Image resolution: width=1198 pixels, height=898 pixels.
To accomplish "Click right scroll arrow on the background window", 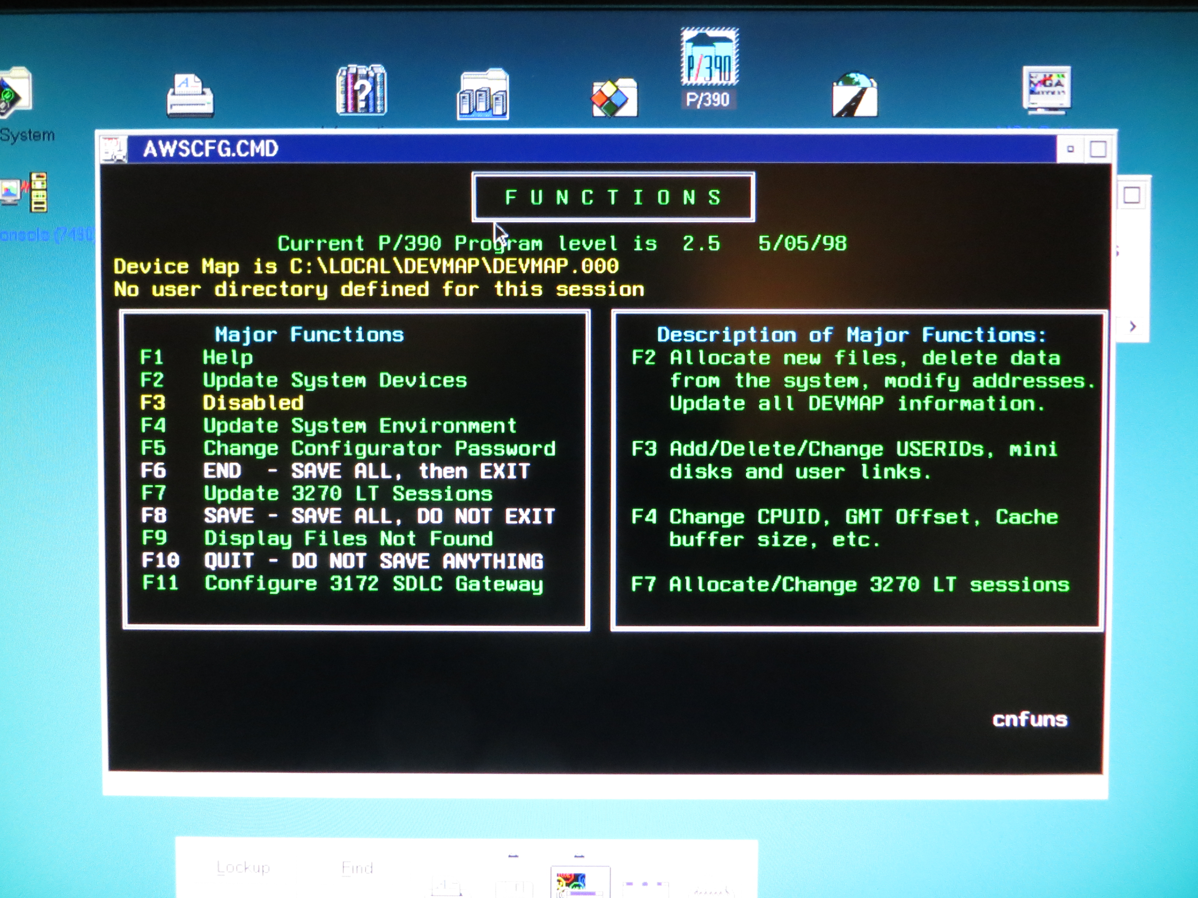I will point(1132,326).
